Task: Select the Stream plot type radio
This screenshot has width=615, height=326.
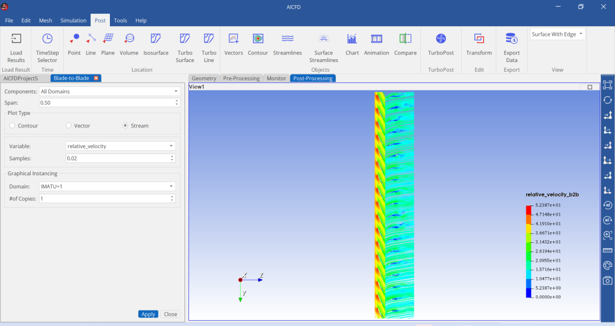Action: pyautogui.click(x=125, y=125)
